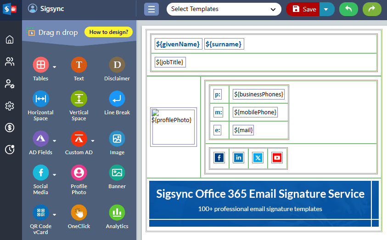Select the Tables design element
Screen dimensions: 387x240
(40, 66)
